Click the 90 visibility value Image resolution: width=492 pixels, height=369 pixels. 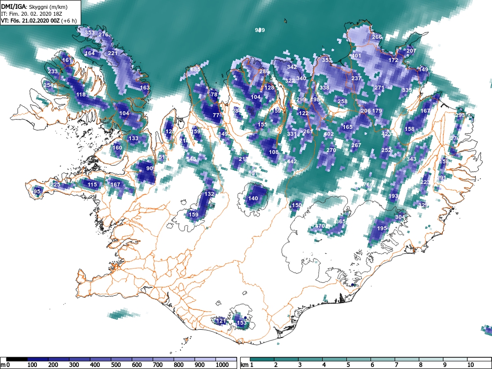tap(150, 168)
